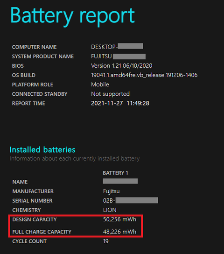Select the Not supported standby value

click(110, 94)
